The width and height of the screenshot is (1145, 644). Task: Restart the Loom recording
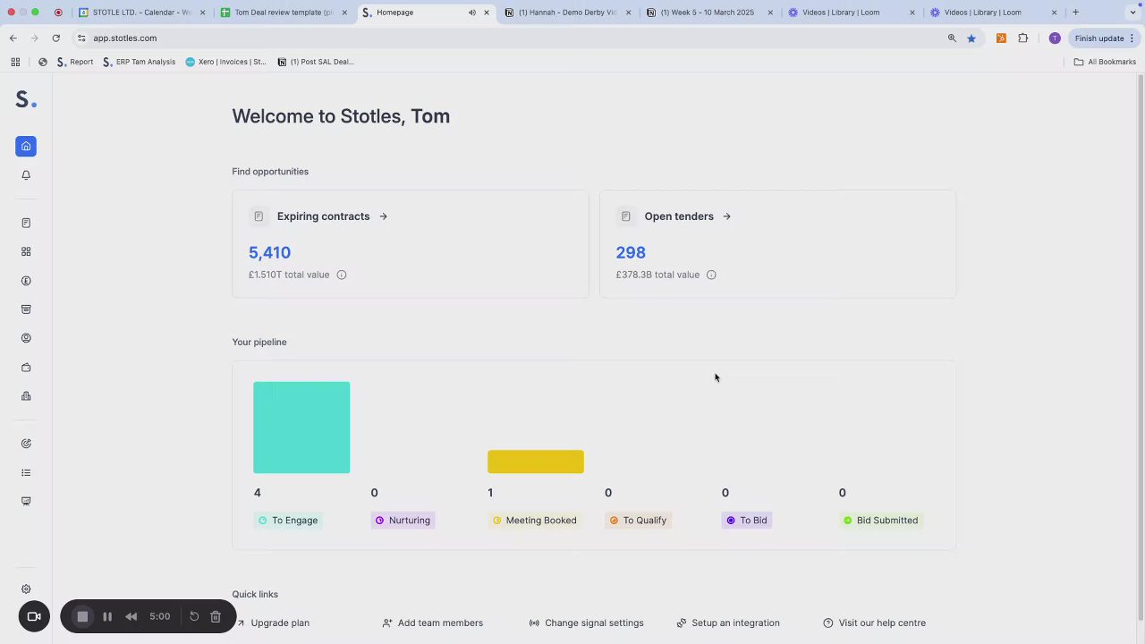click(194, 616)
